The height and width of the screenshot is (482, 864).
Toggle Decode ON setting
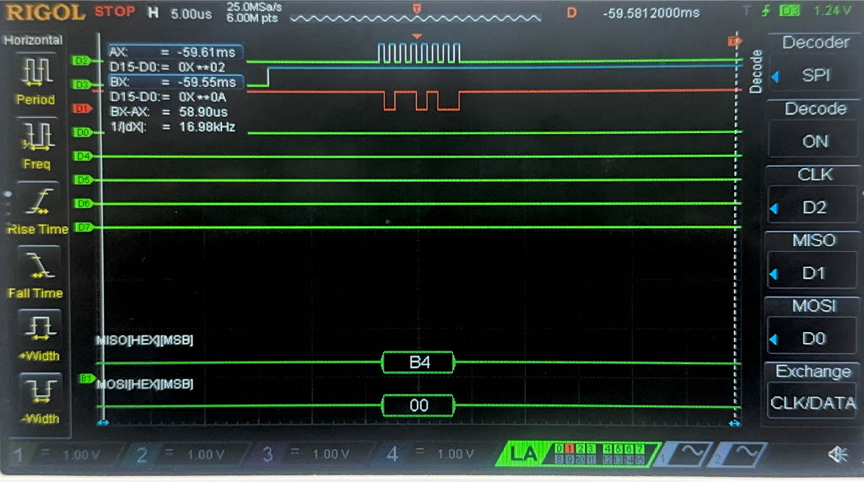(814, 141)
